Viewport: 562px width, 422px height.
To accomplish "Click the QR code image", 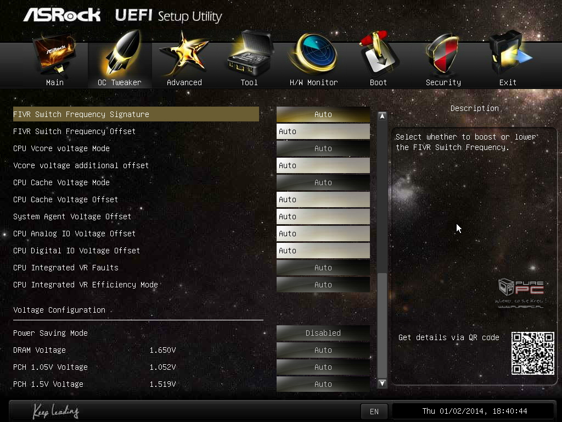I will pyautogui.click(x=532, y=353).
